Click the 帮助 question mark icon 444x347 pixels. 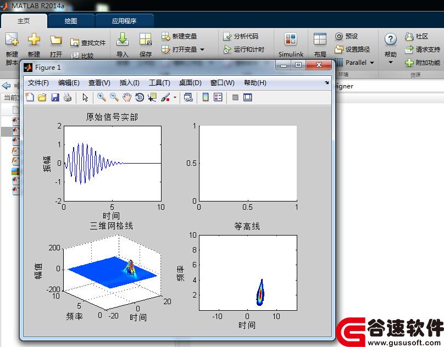(x=391, y=39)
